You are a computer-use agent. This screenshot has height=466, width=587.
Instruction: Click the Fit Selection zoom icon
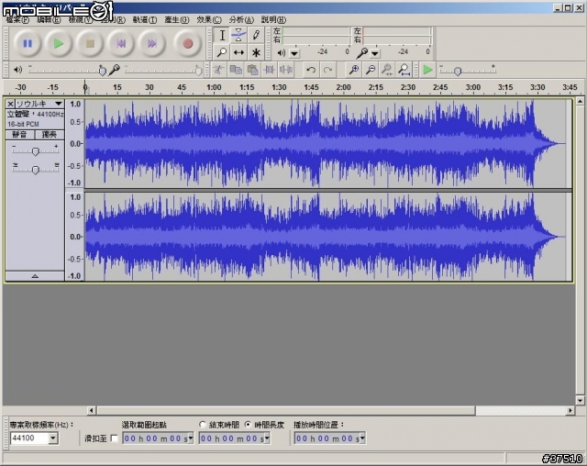tap(387, 70)
